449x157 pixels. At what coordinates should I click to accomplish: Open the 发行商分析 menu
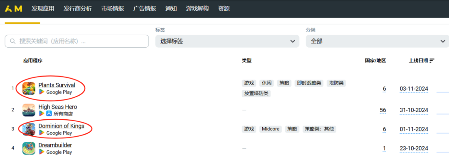(x=78, y=9)
